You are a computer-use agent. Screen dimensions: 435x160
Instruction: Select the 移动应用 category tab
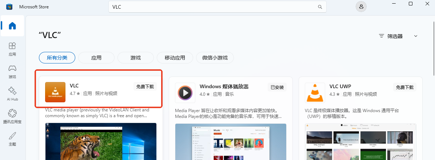click(x=175, y=58)
